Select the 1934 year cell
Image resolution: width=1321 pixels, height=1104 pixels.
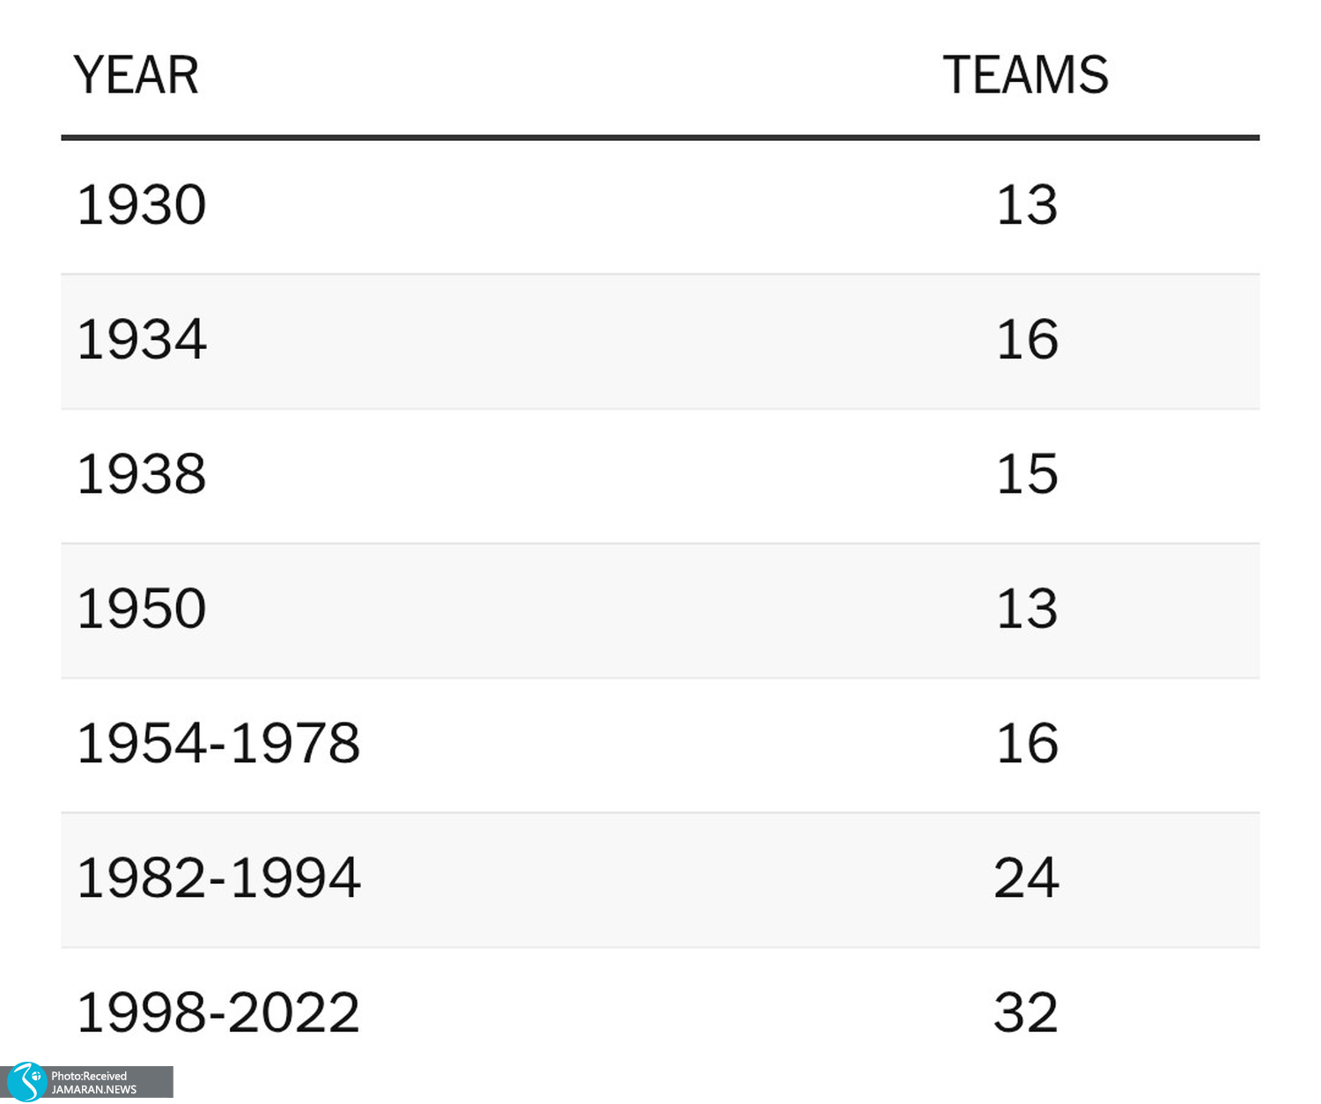(142, 339)
